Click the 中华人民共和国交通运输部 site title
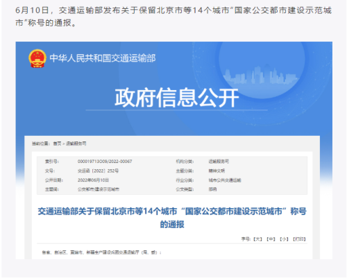Screen dimensions: 347x278 coord(103,58)
